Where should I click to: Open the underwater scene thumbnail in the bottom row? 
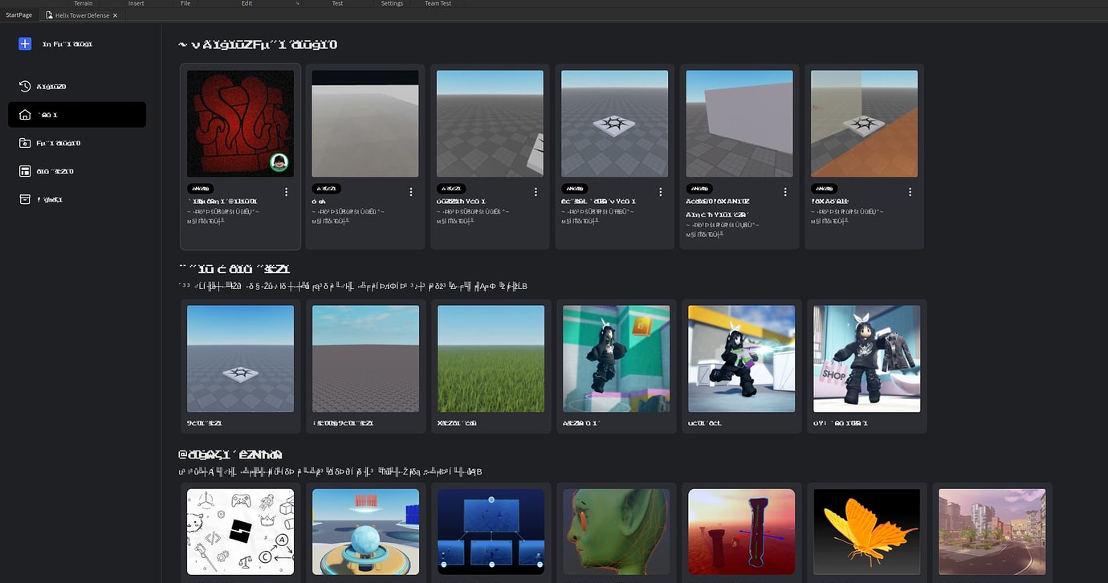(x=491, y=531)
